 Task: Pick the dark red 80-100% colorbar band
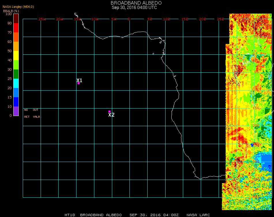[16, 18]
